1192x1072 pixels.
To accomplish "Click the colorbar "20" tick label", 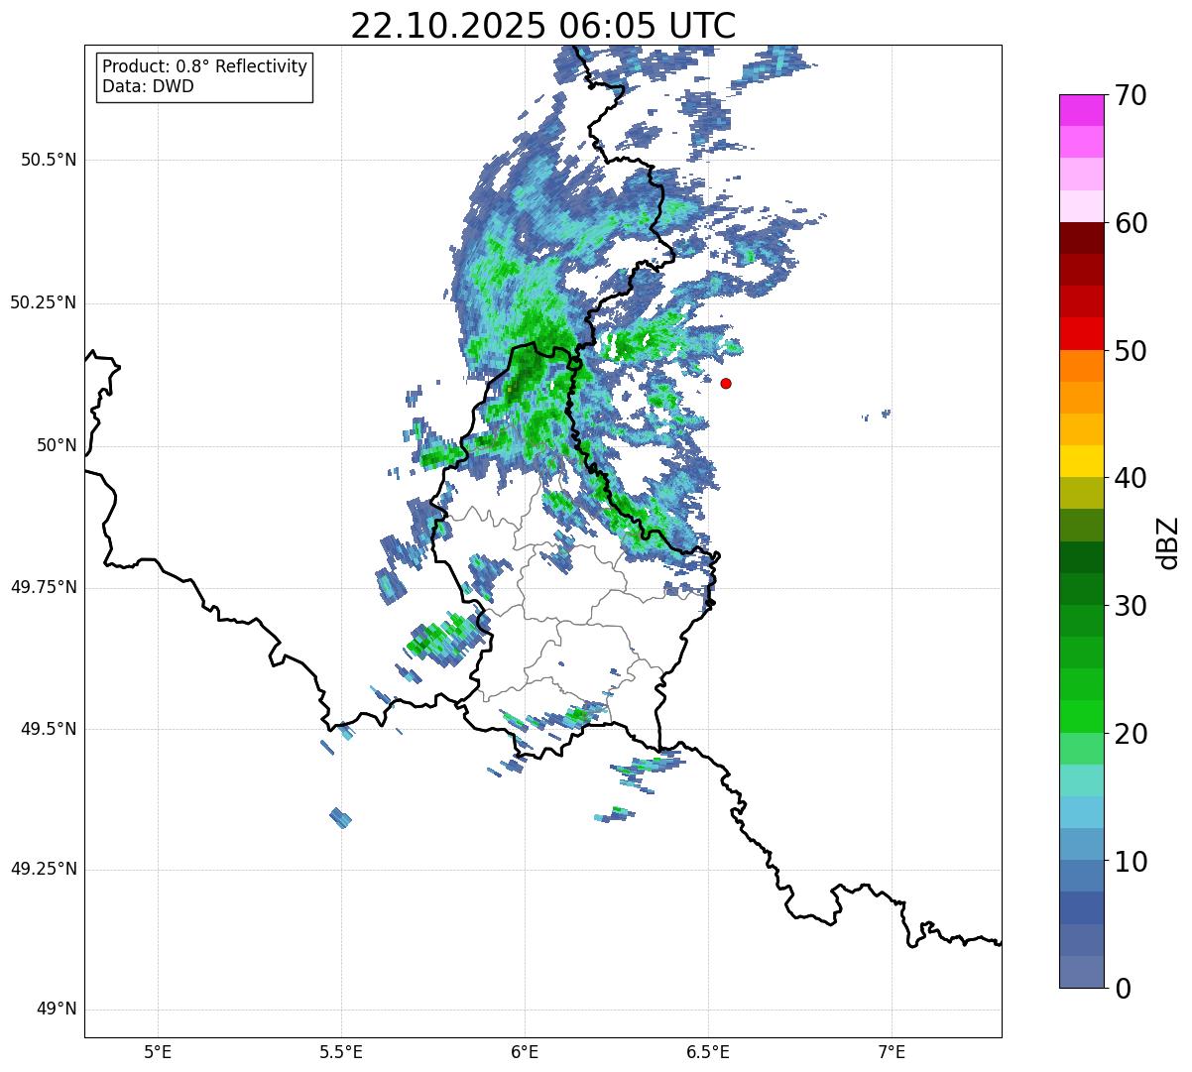I will coord(1131,734).
